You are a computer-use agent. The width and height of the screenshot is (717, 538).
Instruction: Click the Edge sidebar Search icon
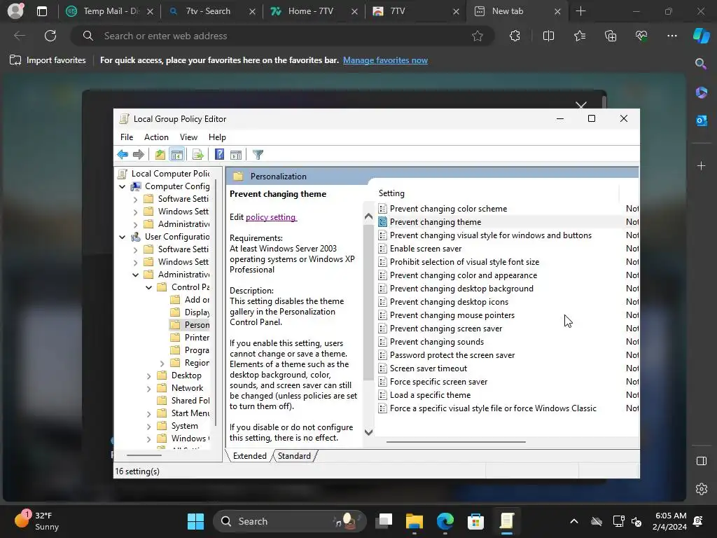(x=701, y=64)
